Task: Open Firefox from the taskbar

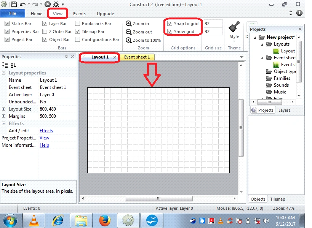Action: tap(105, 220)
